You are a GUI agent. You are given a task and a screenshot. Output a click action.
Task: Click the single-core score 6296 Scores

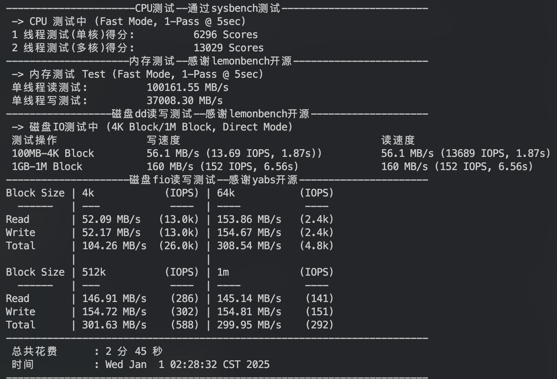(226, 35)
